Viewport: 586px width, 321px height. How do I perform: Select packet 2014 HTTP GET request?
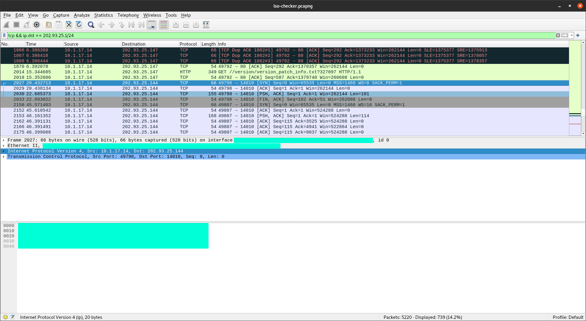(x=284, y=72)
